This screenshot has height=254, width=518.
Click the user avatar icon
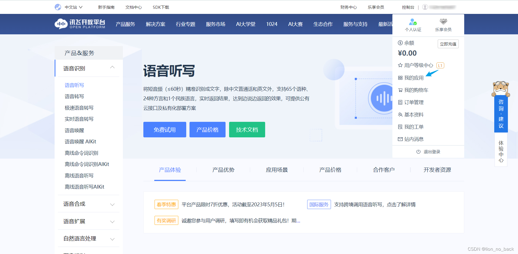pyautogui.click(x=425, y=7)
